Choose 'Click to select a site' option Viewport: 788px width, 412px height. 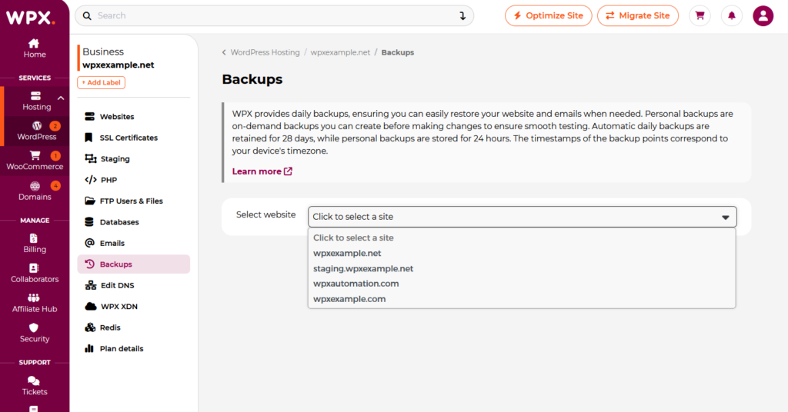pos(522,238)
